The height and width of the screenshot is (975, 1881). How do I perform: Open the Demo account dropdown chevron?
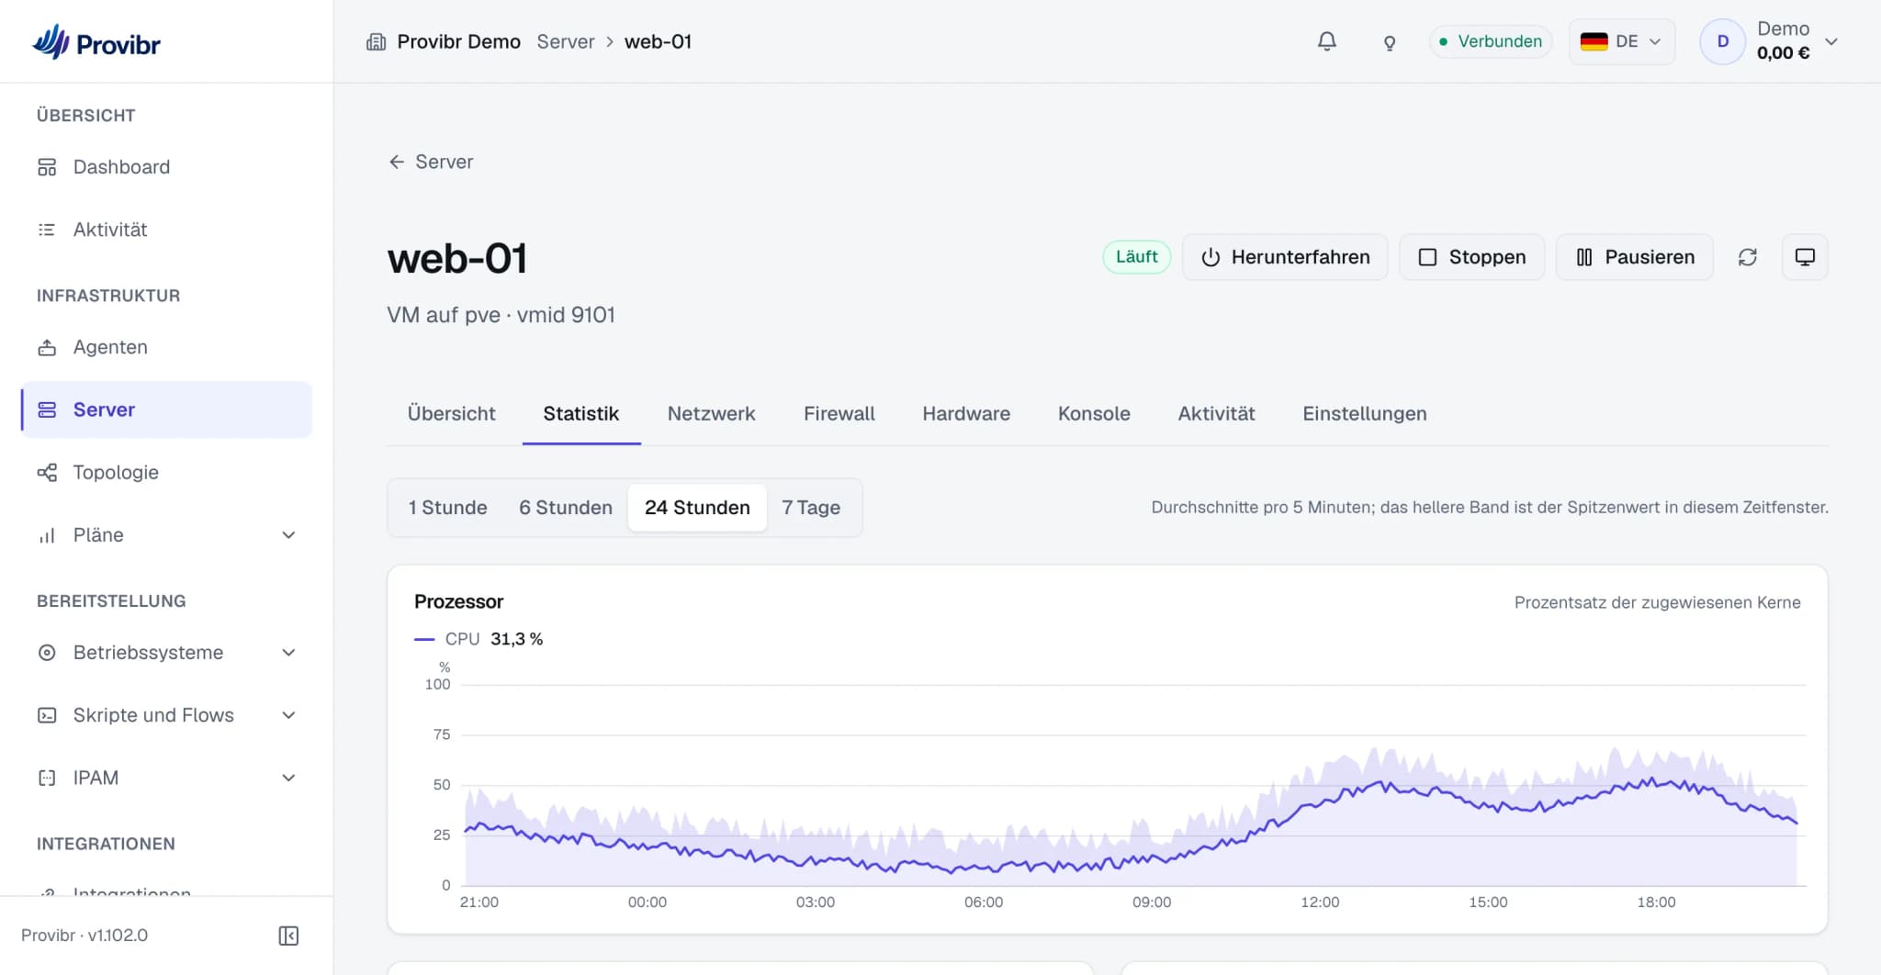1830,41
